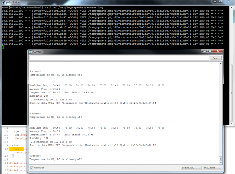Click Sending data URL line with field1=80.96

(93, 103)
